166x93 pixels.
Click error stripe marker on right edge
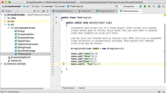click(165, 51)
